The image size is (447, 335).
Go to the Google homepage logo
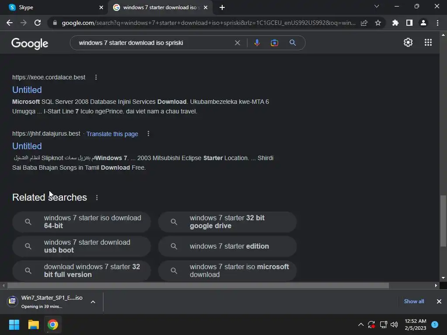[30, 43]
